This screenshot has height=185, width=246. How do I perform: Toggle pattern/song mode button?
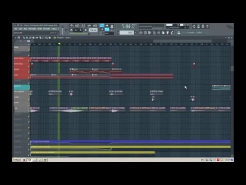(71, 30)
